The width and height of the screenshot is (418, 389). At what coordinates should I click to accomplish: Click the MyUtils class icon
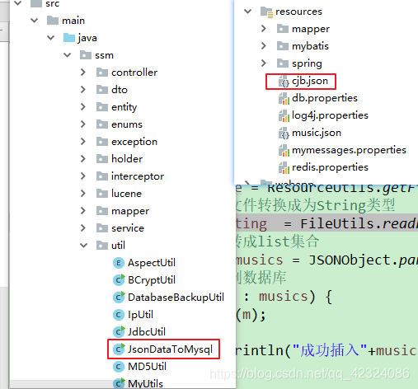click(119, 383)
